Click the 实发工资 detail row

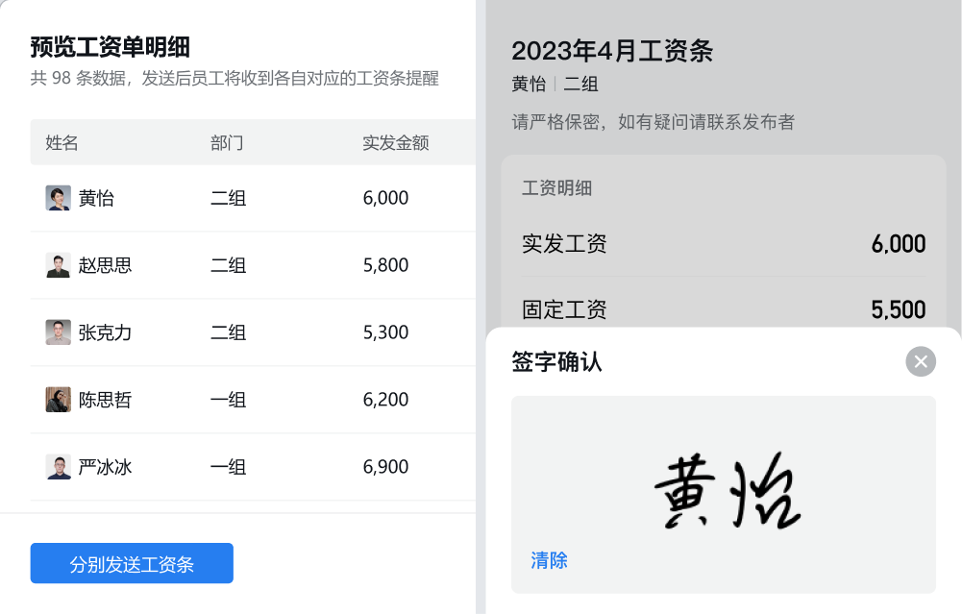pyautogui.click(x=724, y=244)
